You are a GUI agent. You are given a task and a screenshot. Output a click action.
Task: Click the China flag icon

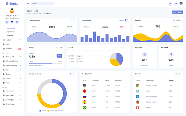[85, 91]
